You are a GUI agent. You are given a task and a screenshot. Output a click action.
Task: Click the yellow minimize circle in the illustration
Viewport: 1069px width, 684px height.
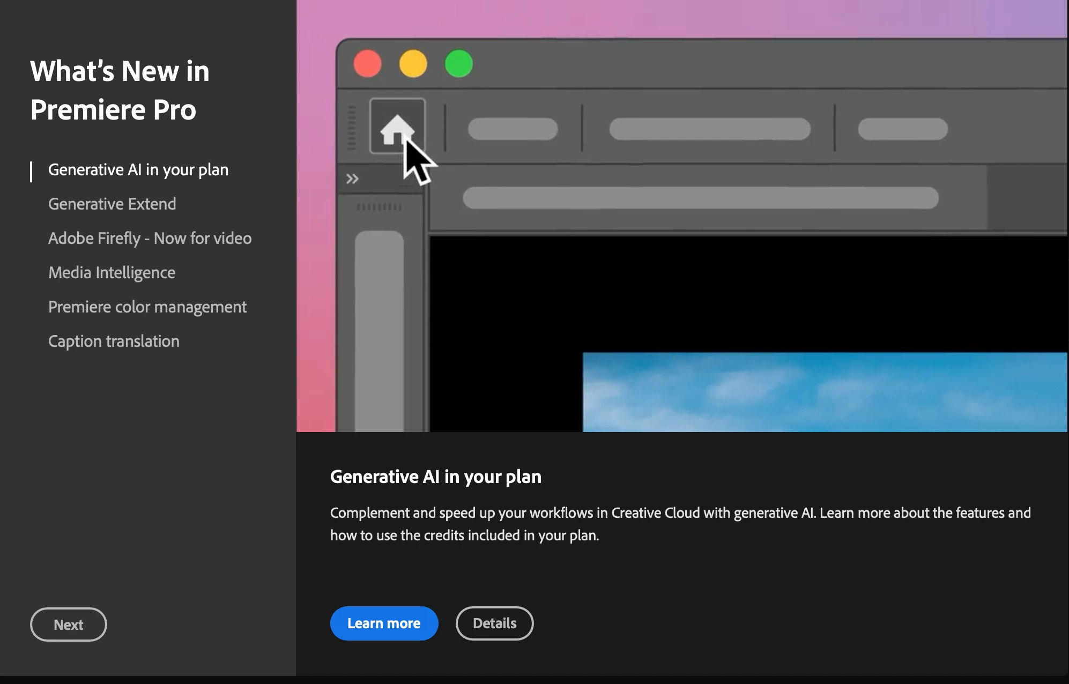413,64
